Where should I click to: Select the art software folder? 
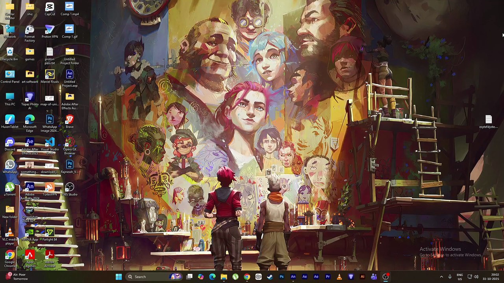pos(30,77)
